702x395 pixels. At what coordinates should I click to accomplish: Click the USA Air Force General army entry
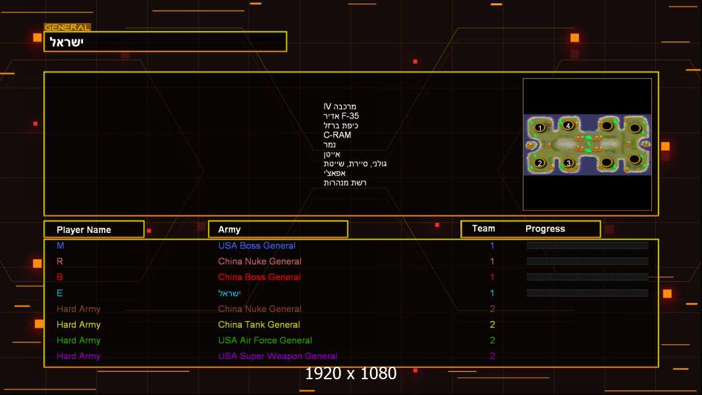point(265,340)
